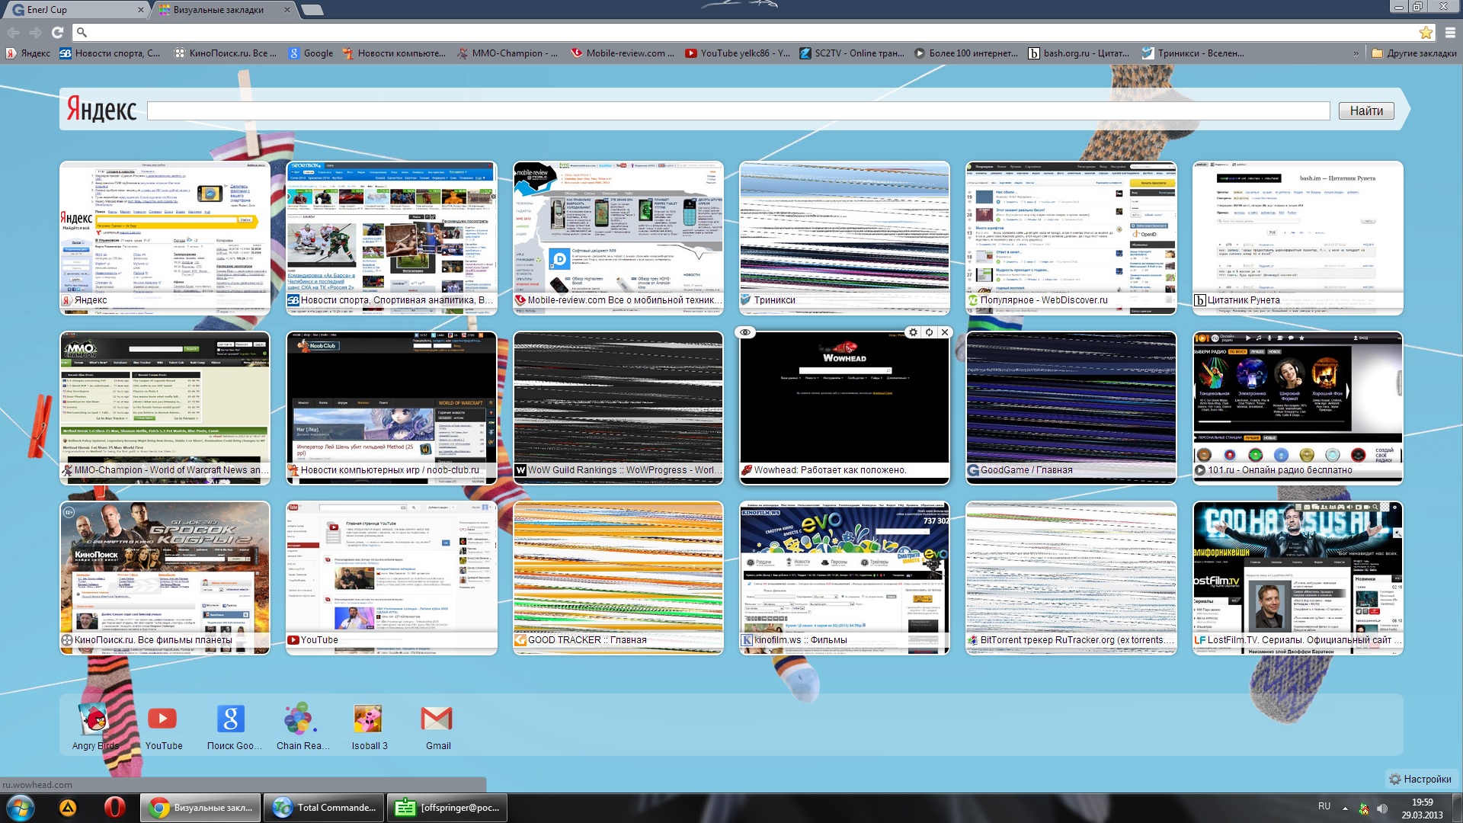This screenshot has height=823, width=1463.
Task: Bookmark page with the star icon
Action: [x=1426, y=32]
